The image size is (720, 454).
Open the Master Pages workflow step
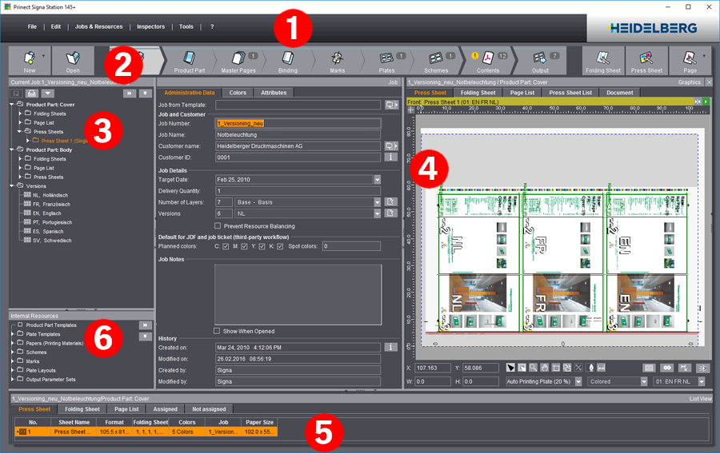(x=239, y=58)
